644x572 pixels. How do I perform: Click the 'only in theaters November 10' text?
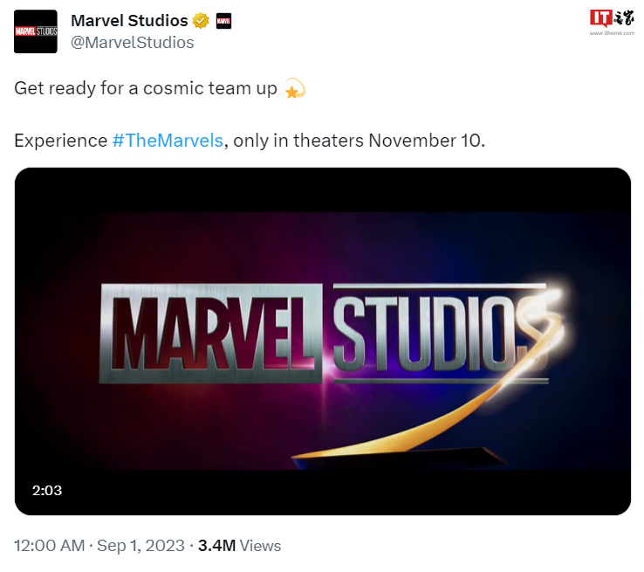click(x=358, y=140)
